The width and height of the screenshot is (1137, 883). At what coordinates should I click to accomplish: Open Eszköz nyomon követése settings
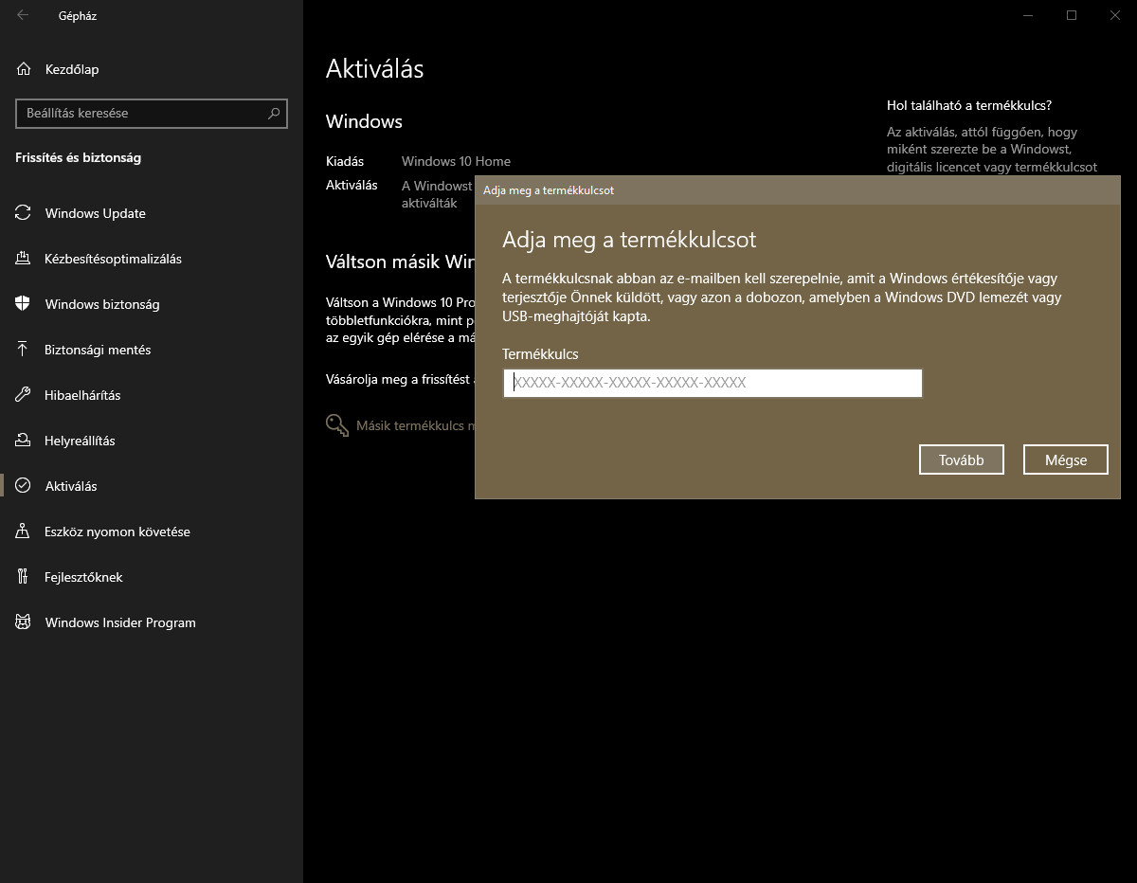point(152,532)
